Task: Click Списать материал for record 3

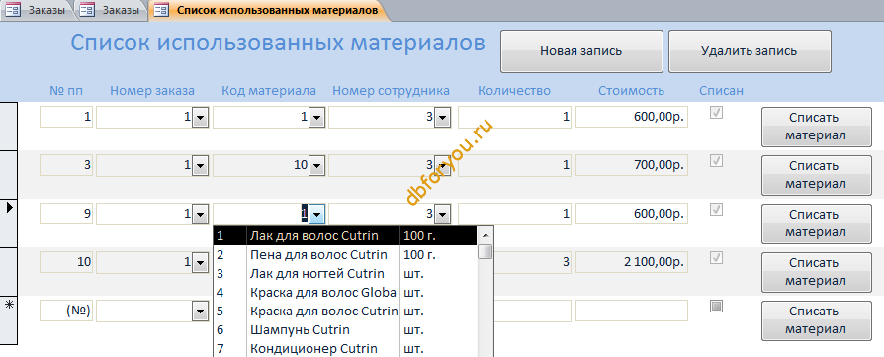Action: pyautogui.click(x=816, y=175)
